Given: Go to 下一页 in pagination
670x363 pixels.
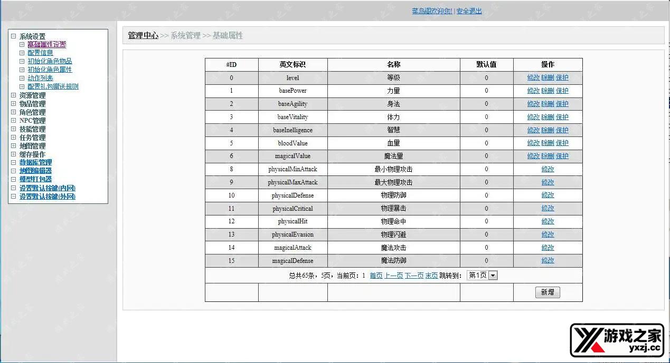Looking at the screenshot, I should [414, 275].
